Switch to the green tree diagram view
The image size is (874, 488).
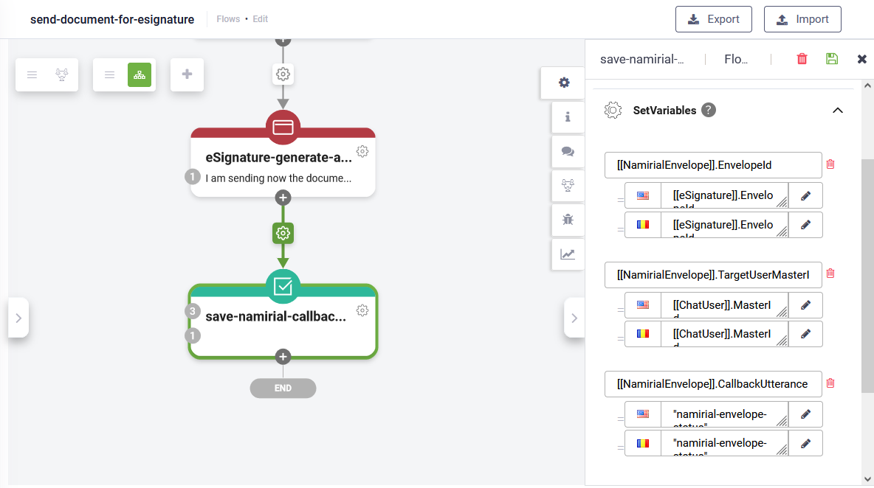140,74
